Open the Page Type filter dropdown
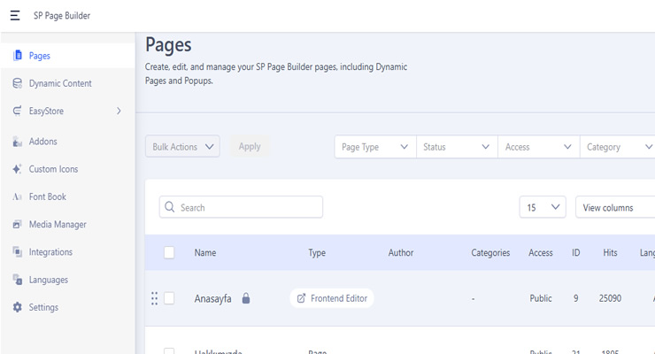This screenshot has width=655, height=354. pyautogui.click(x=375, y=147)
